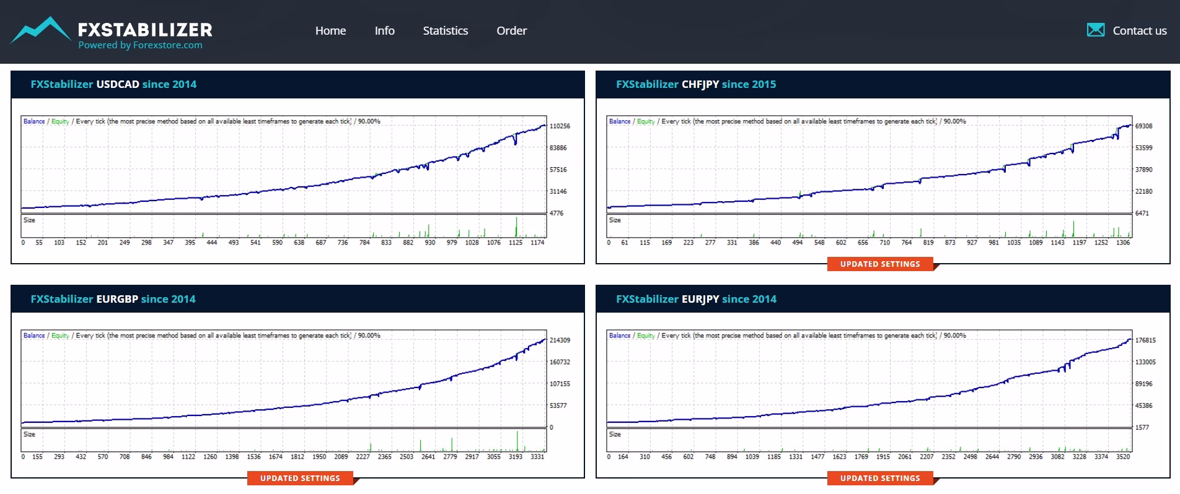Click the 37890 axis label on CHFJPY chart
The image size is (1180, 494).
click(x=1144, y=170)
